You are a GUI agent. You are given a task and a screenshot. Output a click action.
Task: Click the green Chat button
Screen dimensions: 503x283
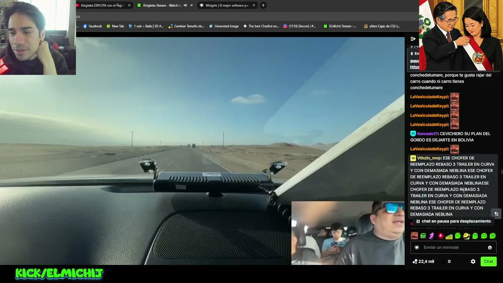[488, 261]
